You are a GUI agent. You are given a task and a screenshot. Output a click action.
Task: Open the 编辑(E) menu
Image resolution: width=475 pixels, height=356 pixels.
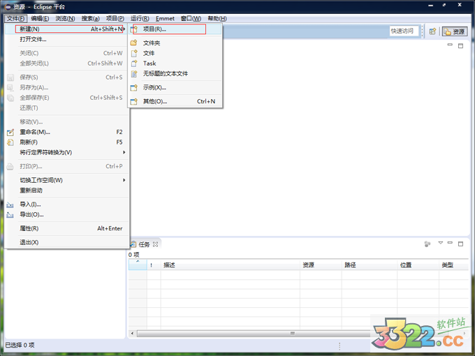tap(40, 18)
